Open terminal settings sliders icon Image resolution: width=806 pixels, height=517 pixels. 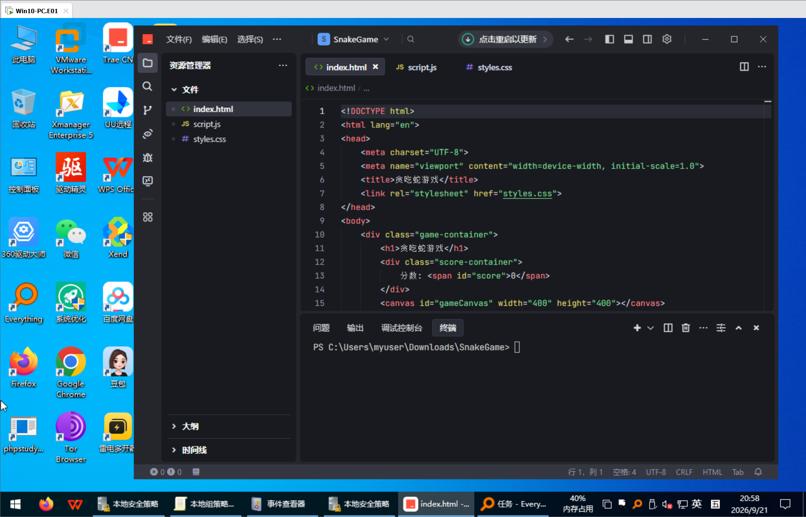[x=721, y=328]
